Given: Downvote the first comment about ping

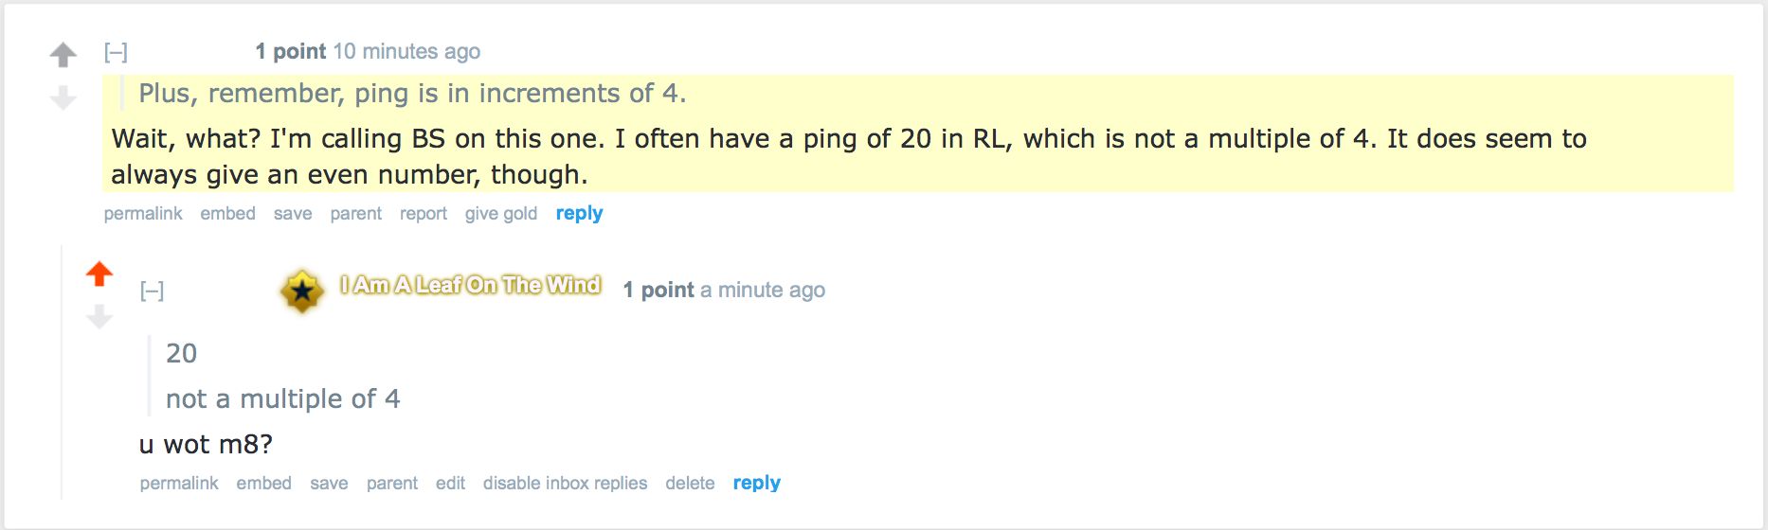Looking at the screenshot, I should (x=63, y=97).
